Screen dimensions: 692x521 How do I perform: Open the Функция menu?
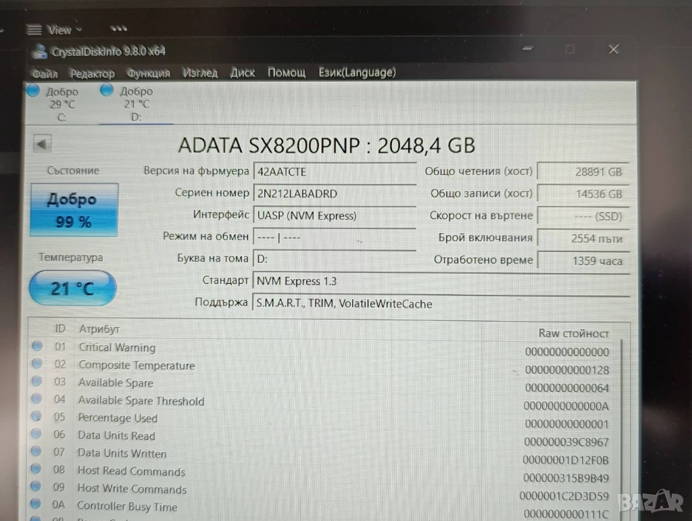pos(148,73)
